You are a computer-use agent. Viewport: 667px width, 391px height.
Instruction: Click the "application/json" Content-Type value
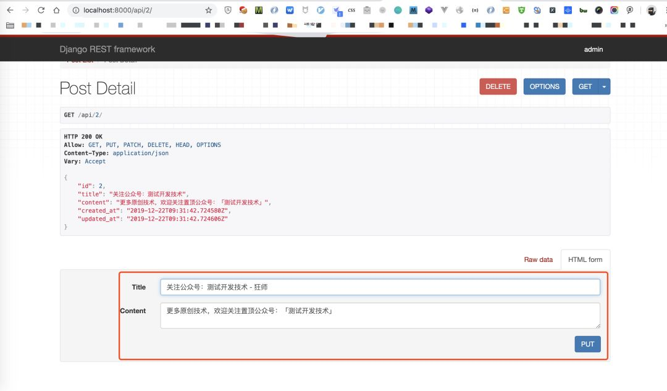tap(140, 153)
